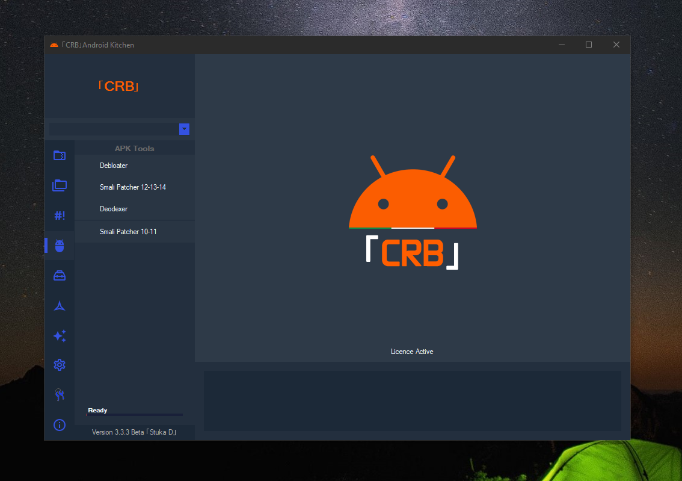
Task: Select the Android APK Tools sidebar icon
Action: [x=60, y=246]
